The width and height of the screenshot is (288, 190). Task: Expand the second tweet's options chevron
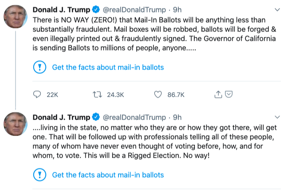pyautogui.click(x=277, y=117)
